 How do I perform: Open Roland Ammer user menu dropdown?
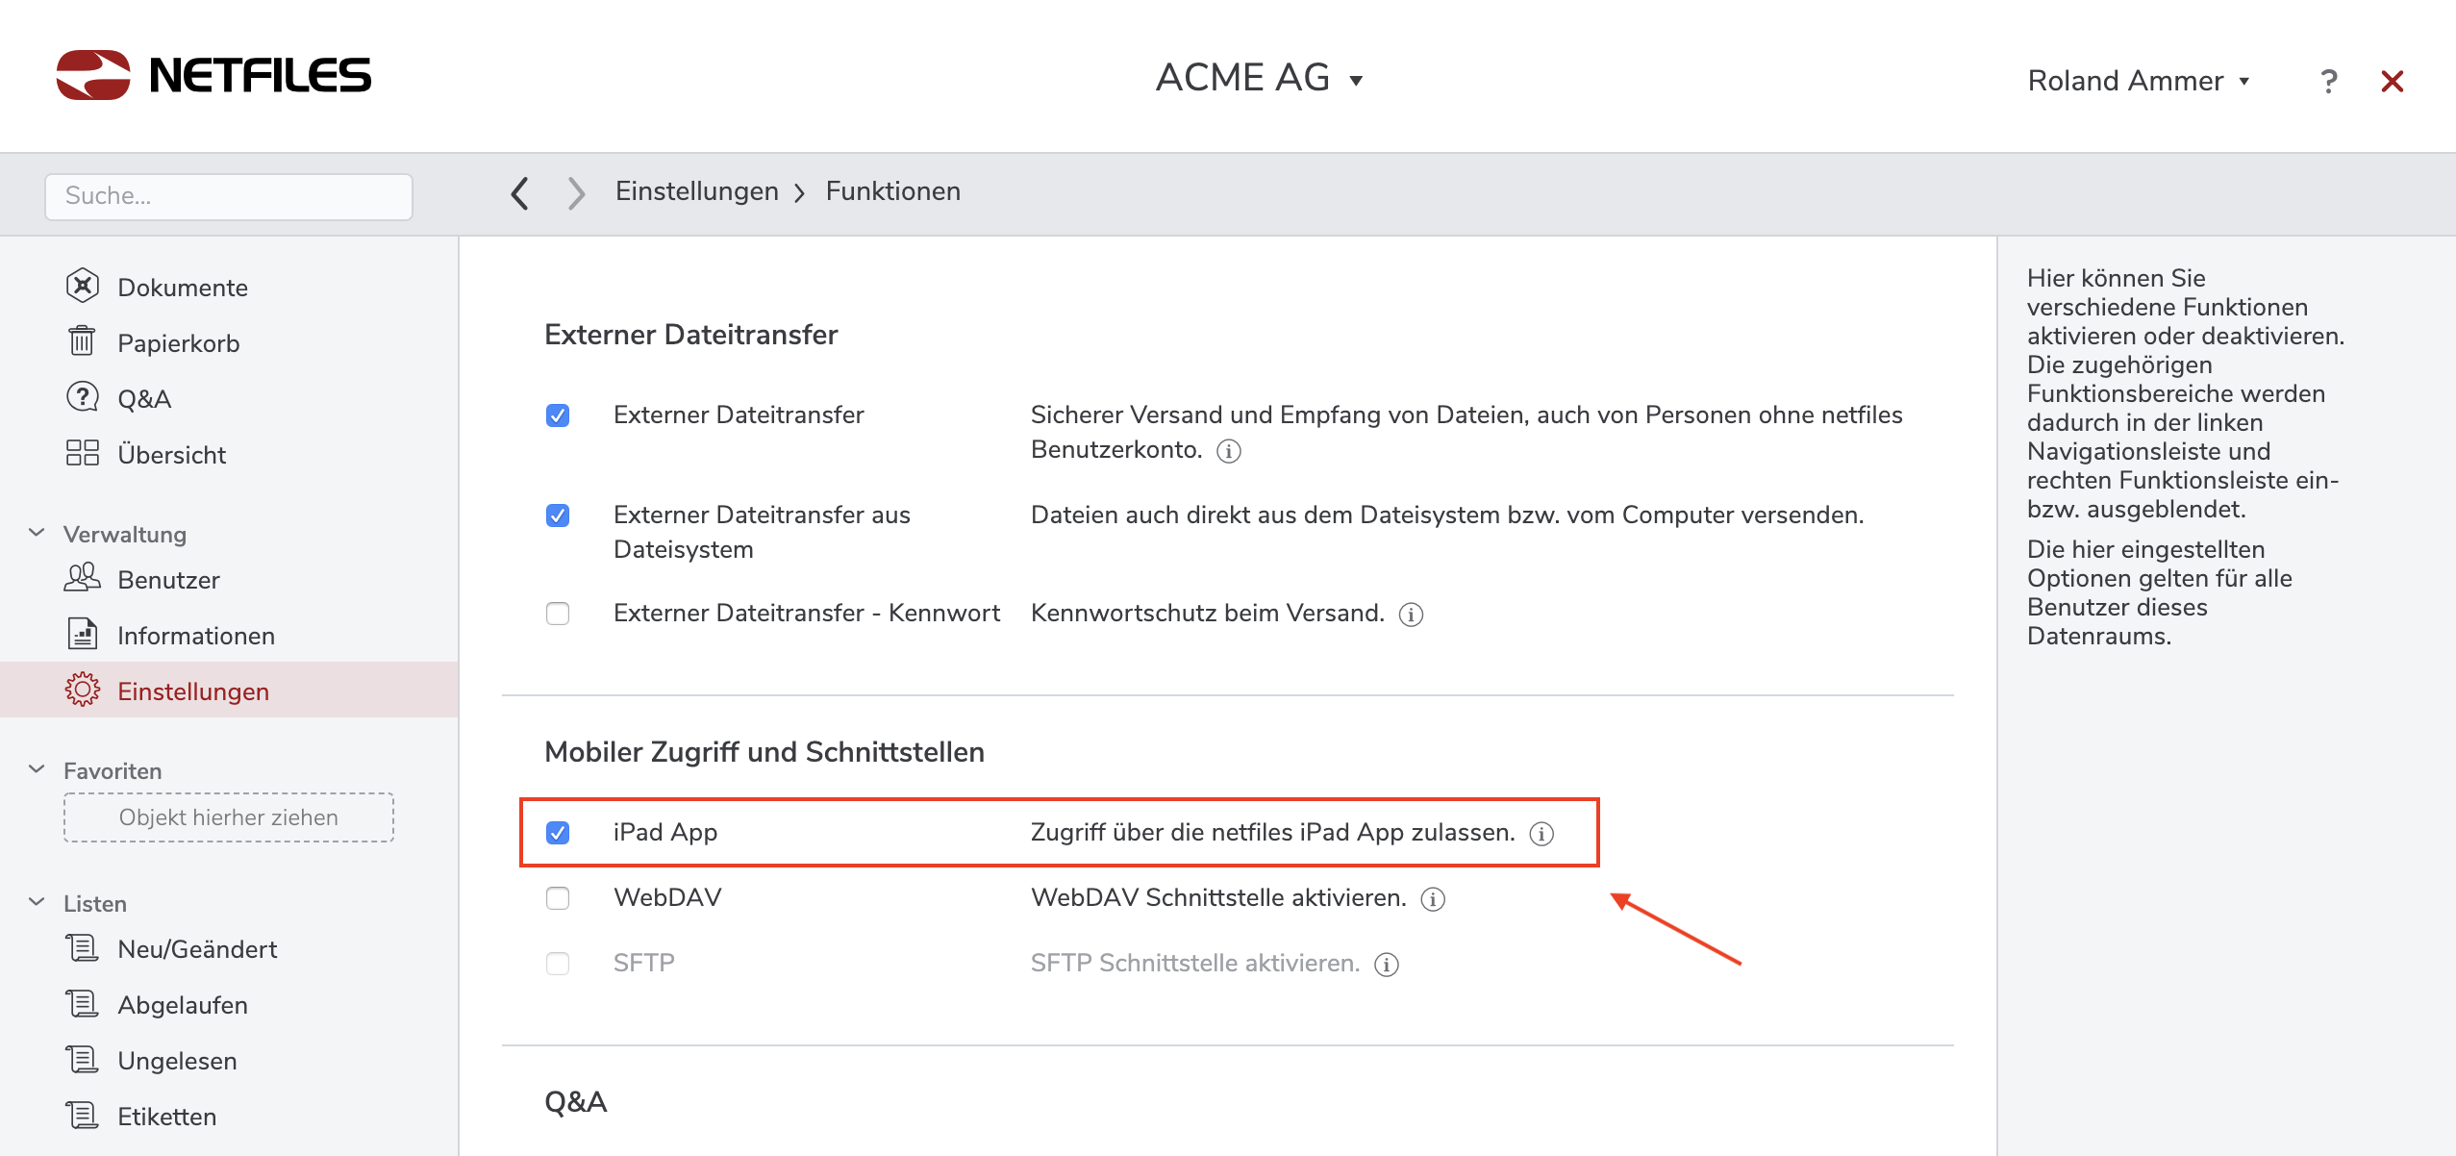click(2139, 81)
